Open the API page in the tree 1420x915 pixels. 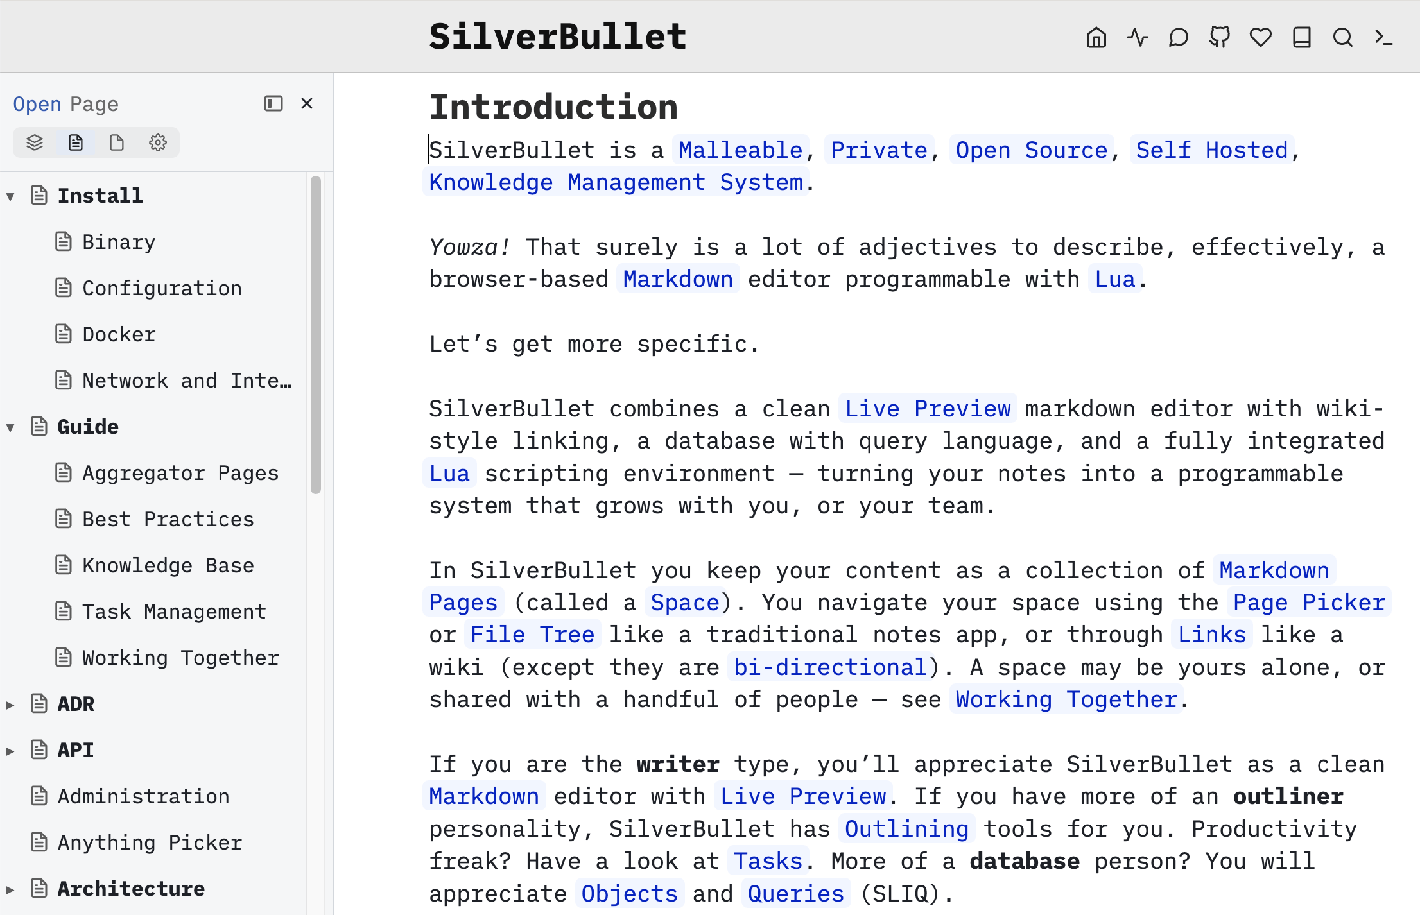tap(76, 750)
